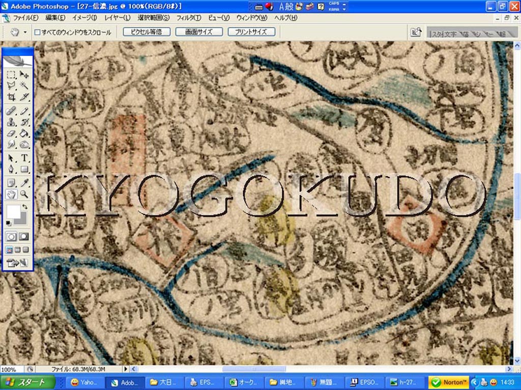Open tool preset picker arrow beside hand icon
This screenshot has height=390, width=521.
tap(25, 32)
